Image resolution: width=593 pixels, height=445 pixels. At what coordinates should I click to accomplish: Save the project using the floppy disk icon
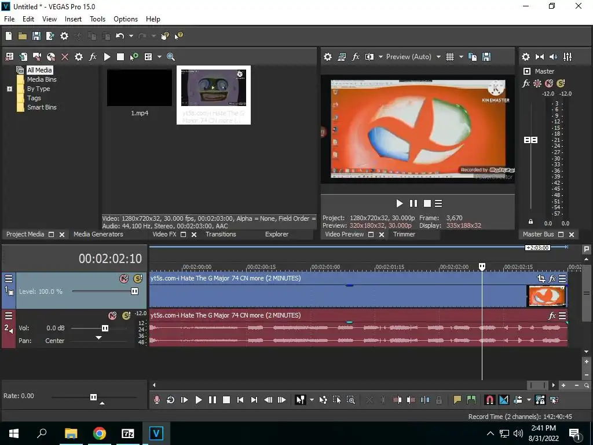click(x=36, y=36)
